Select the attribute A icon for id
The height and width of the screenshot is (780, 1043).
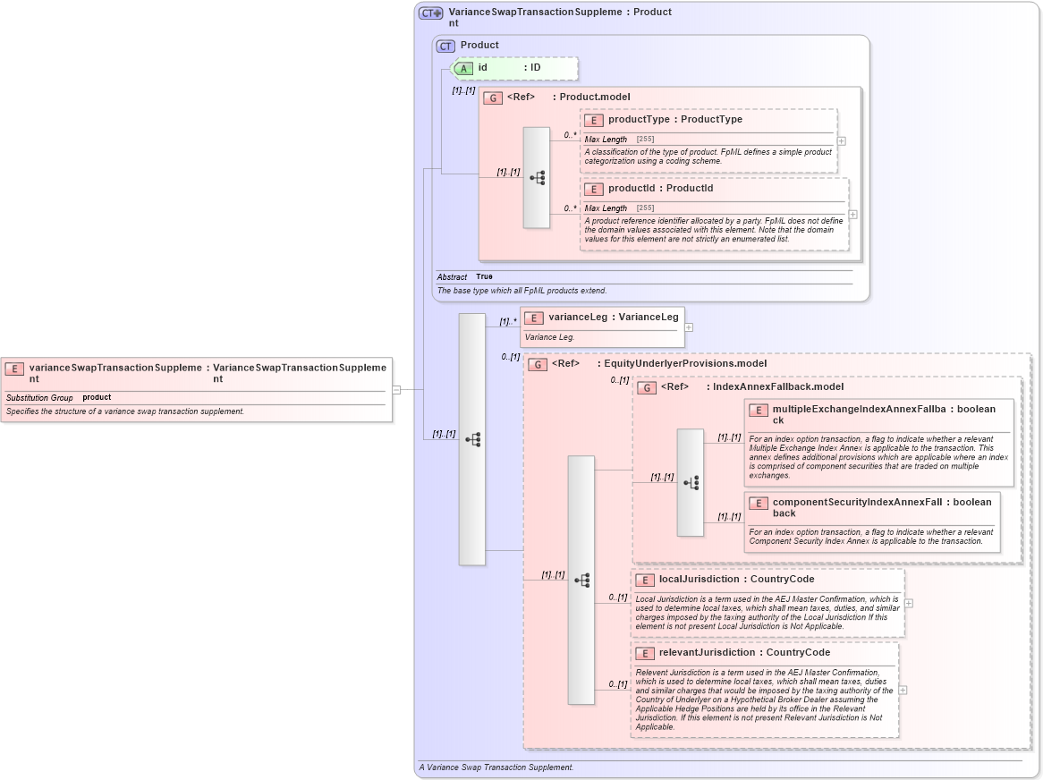point(463,68)
